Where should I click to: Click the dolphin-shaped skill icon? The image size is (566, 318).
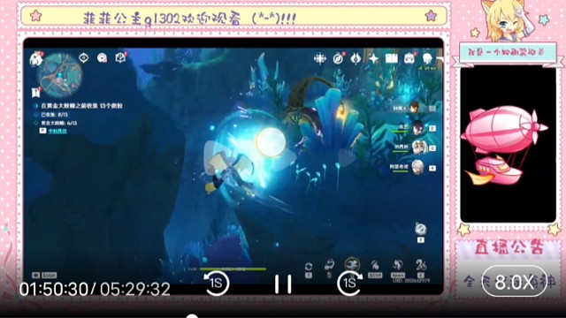click(329, 266)
